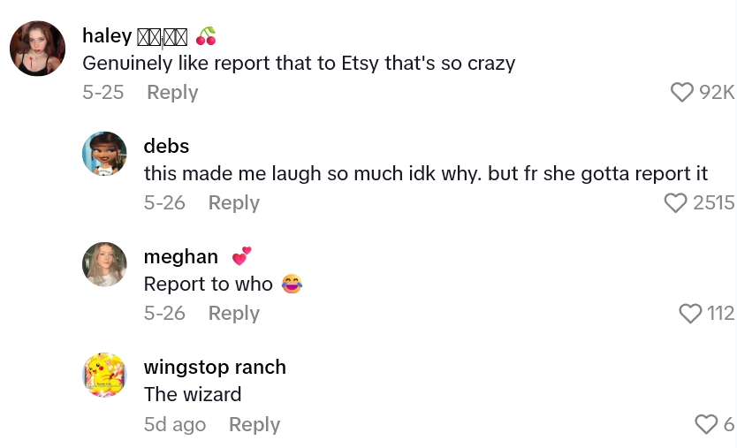Reply to haley's Etsy comment
The image size is (737, 448).
(x=172, y=92)
